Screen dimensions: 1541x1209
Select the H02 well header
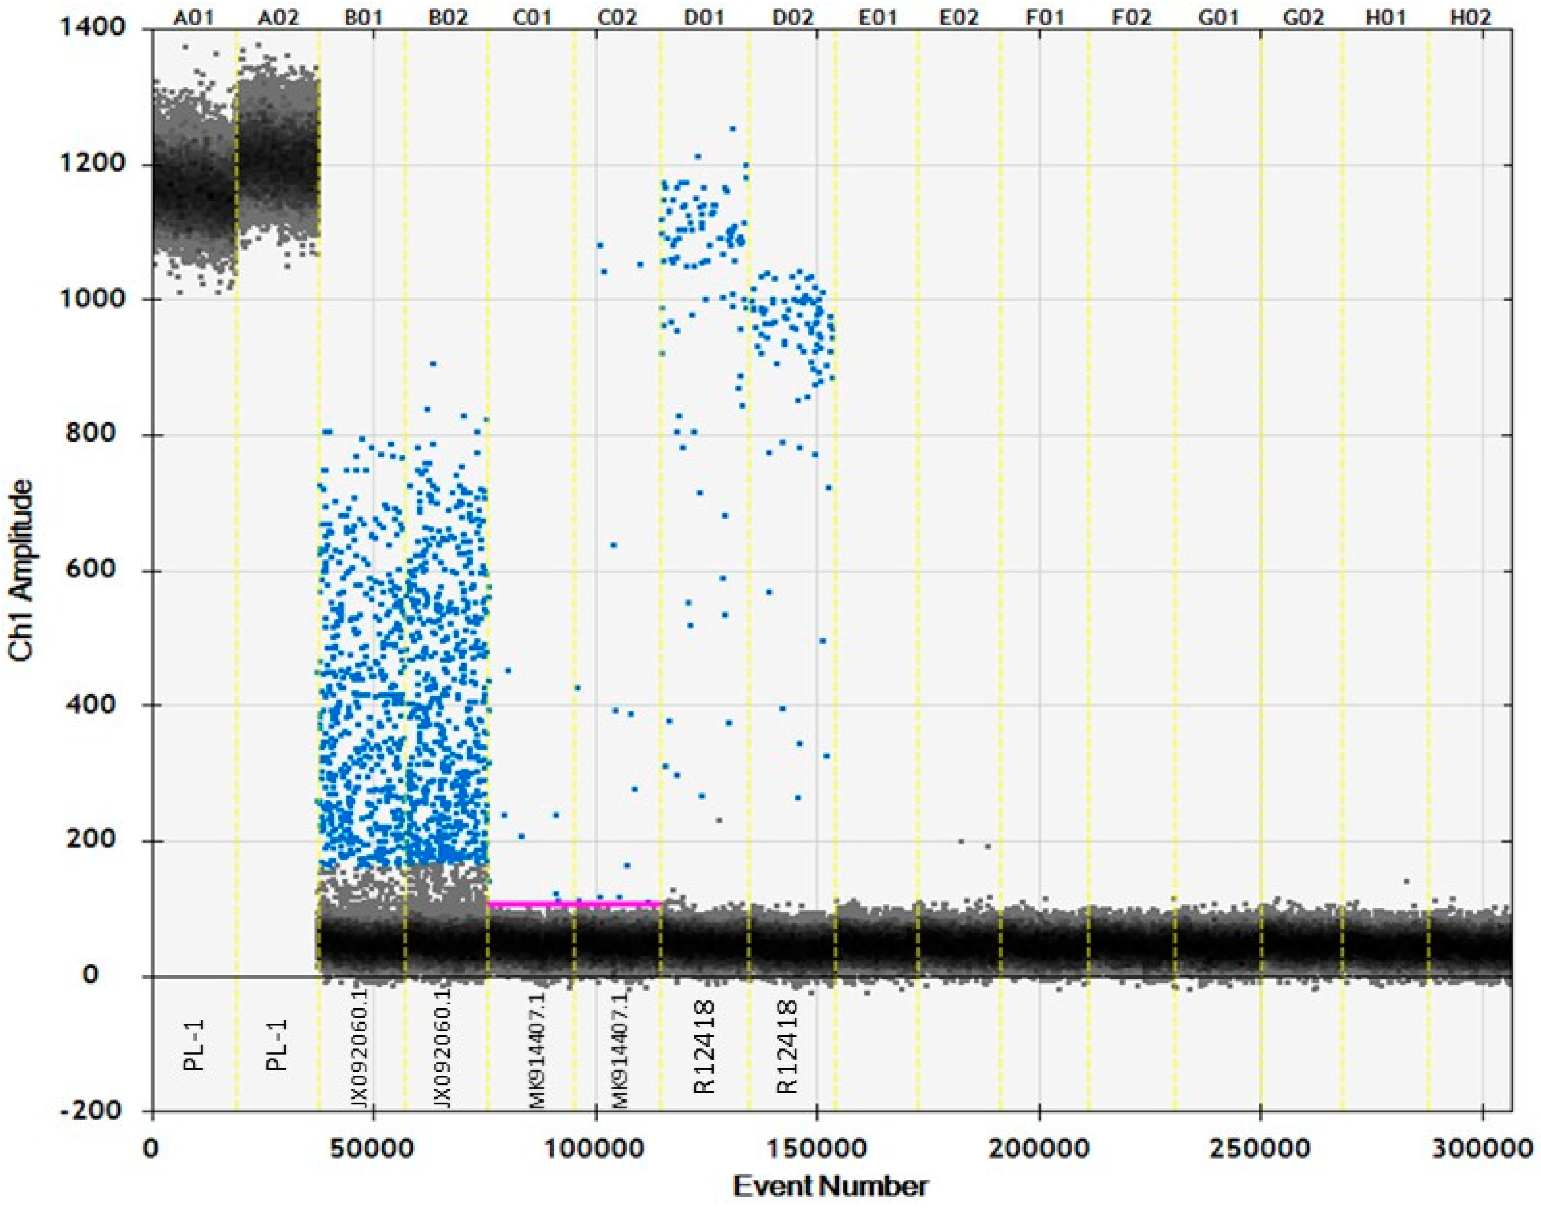(x=1470, y=18)
